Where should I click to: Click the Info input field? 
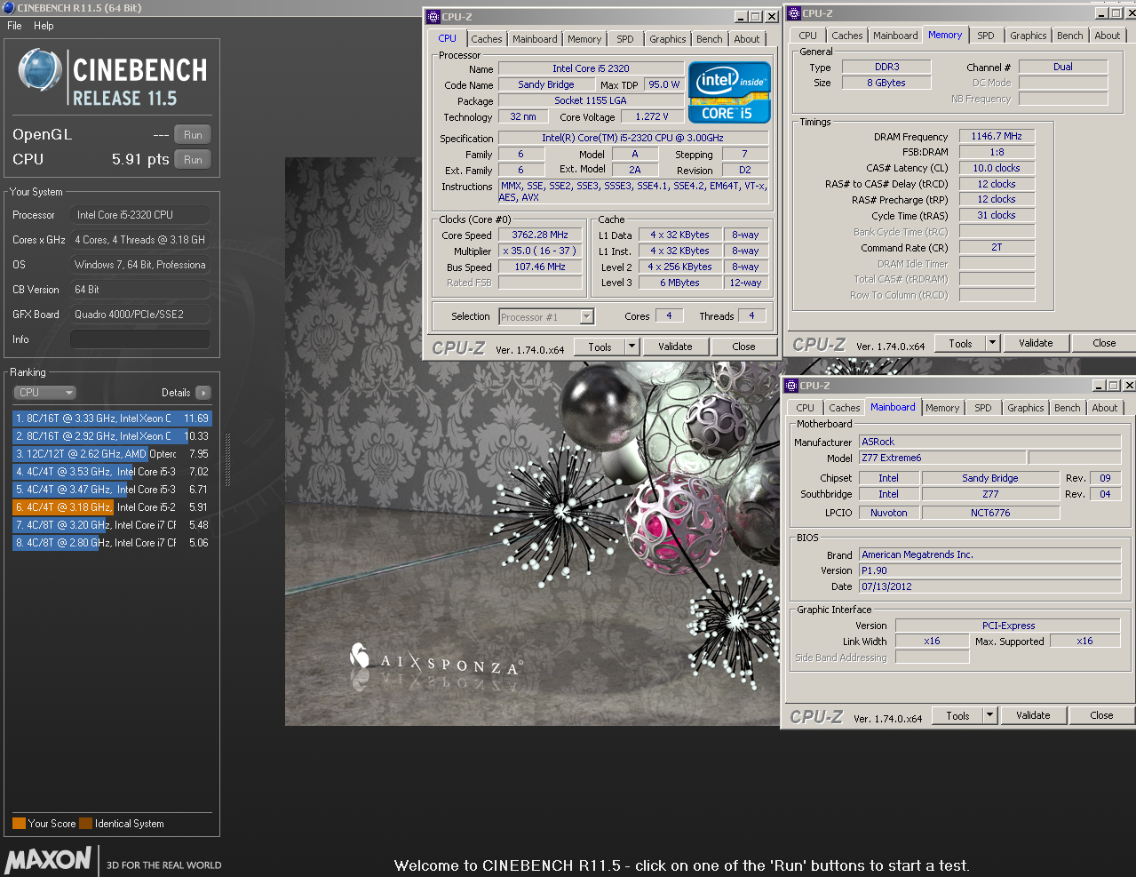[x=140, y=339]
